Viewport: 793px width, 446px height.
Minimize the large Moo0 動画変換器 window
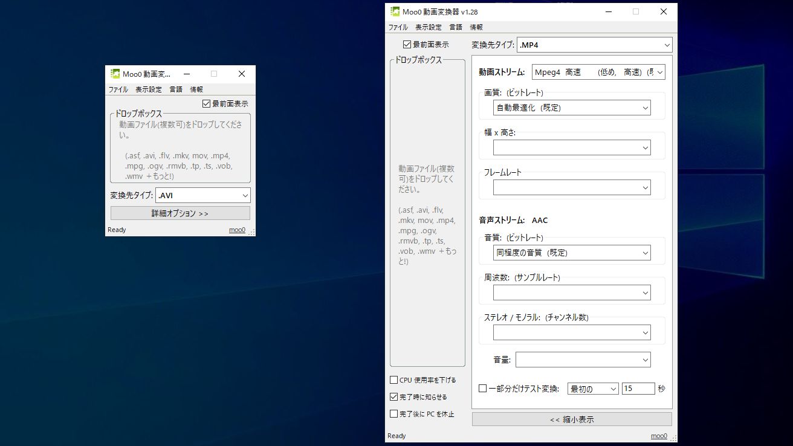pyautogui.click(x=607, y=11)
